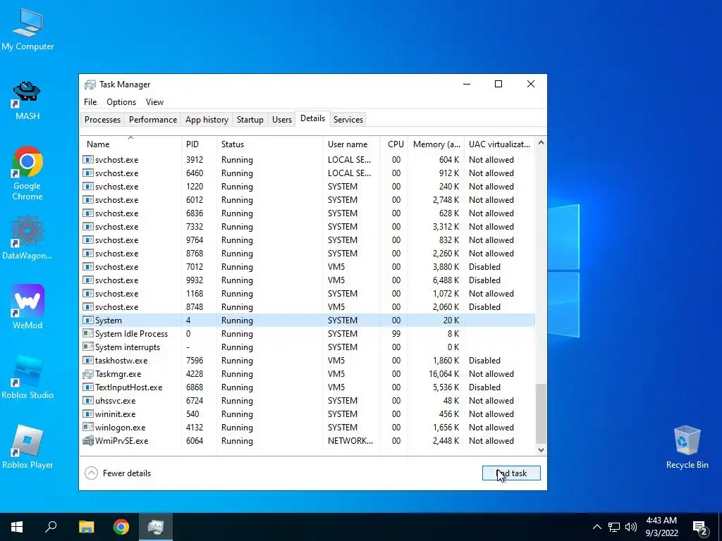Click the 16,064 K memory value
The image size is (722, 541).
(444, 374)
